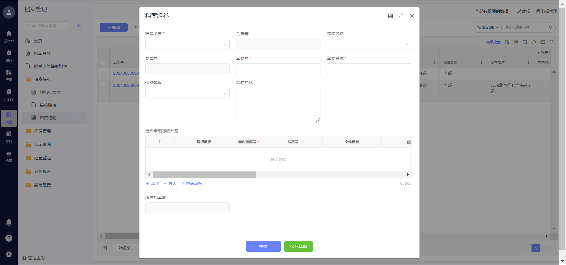Open the 待办 tasks icon in sidebar
This screenshot has width=566, height=265.
9,56
